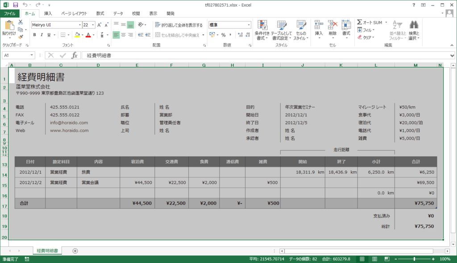Switch to the Page Layout (ページ レイアウト) tab
Image resolution: width=457 pixels, height=263 pixels.
click(74, 13)
